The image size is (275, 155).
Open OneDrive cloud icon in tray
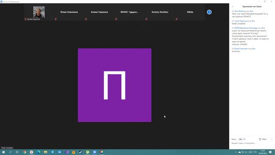pyautogui.click(x=240, y=152)
